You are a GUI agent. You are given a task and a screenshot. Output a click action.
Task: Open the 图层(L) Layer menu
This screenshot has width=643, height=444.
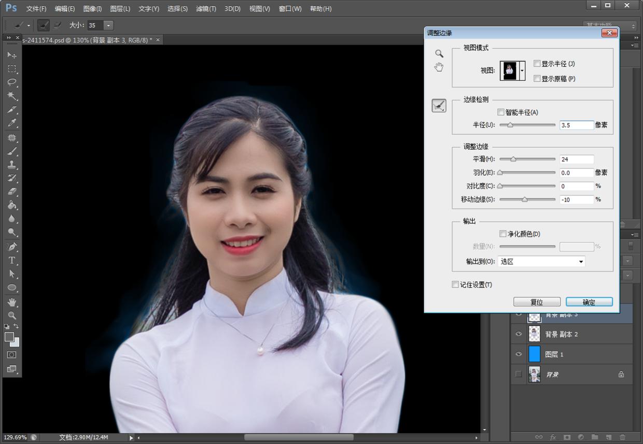click(120, 9)
